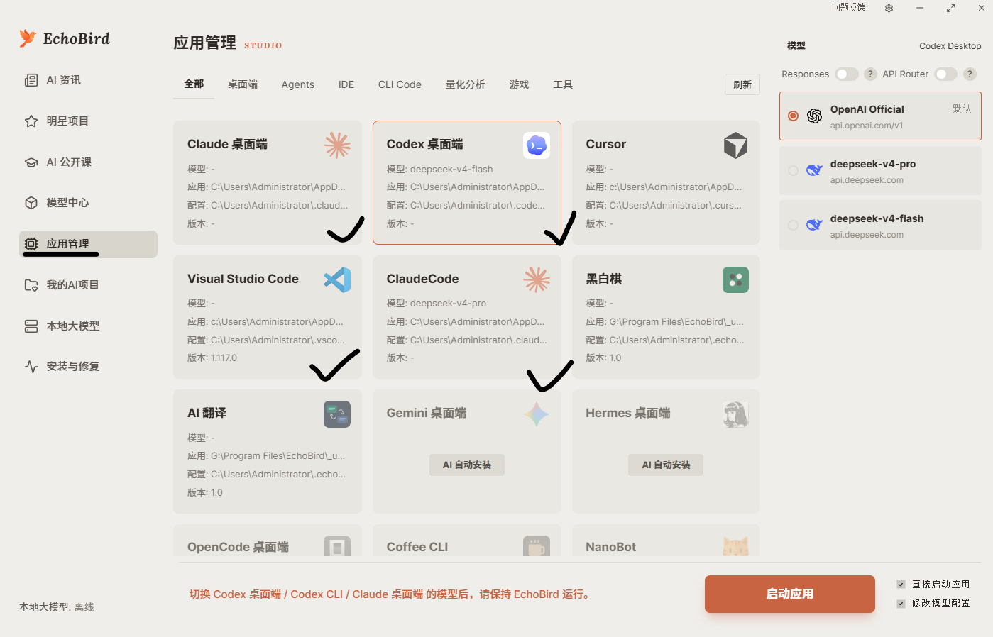The height and width of the screenshot is (637, 993).
Task: Open settings gear in title bar
Action: point(889,8)
